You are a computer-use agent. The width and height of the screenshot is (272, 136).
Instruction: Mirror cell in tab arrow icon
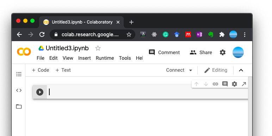[244, 84]
